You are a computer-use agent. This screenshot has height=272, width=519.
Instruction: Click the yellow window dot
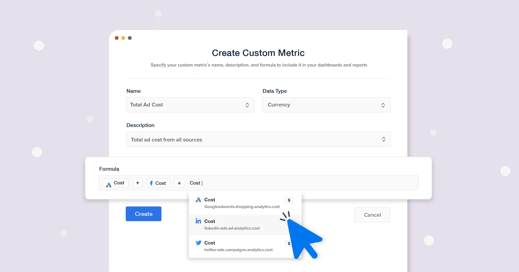pos(123,38)
